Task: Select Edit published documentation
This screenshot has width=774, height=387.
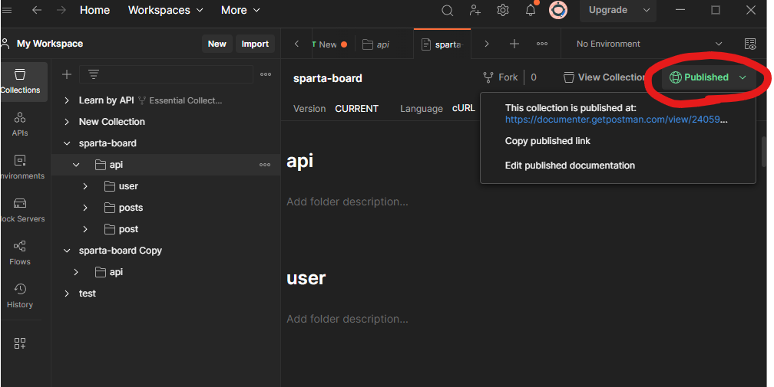Action: (x=570, y=166)
